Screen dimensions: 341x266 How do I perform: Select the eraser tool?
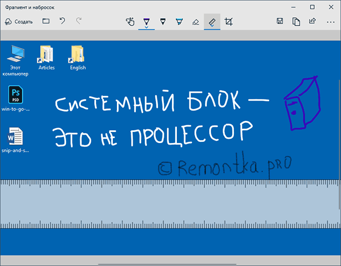[196, 22]
